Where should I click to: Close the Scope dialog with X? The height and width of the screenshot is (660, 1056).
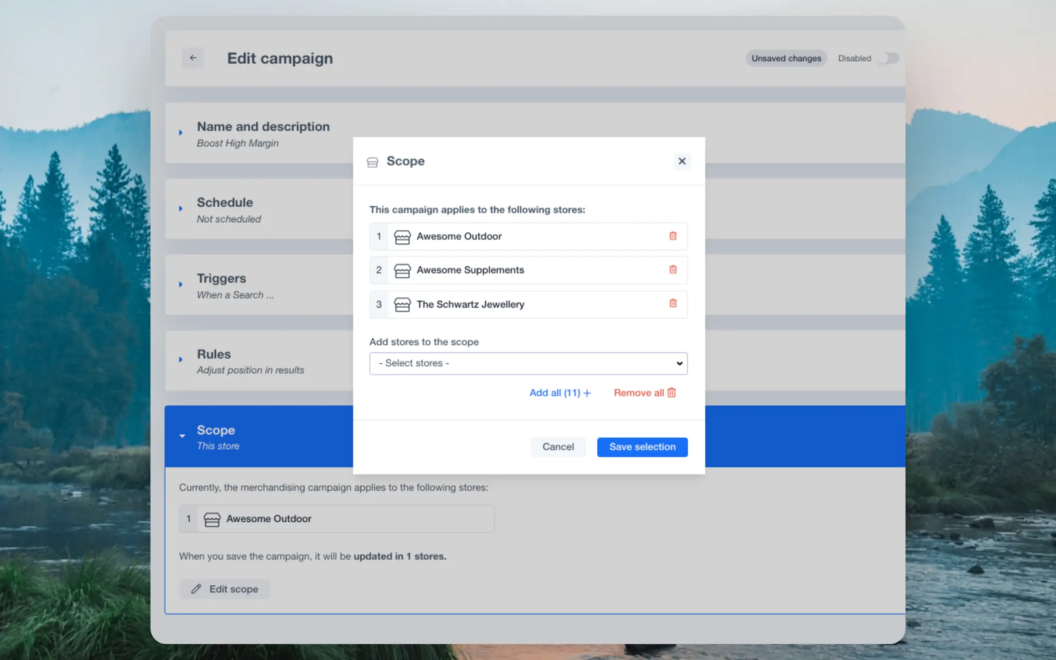(682, 161)
